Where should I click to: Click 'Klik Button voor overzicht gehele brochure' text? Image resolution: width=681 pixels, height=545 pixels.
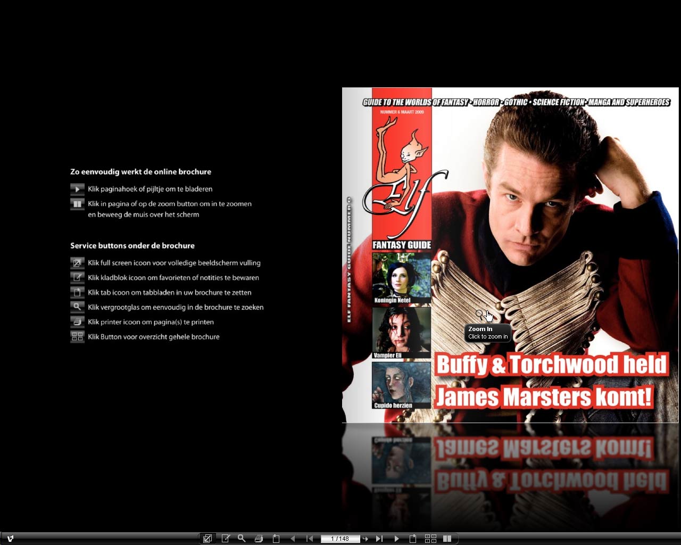coord(154,337)
